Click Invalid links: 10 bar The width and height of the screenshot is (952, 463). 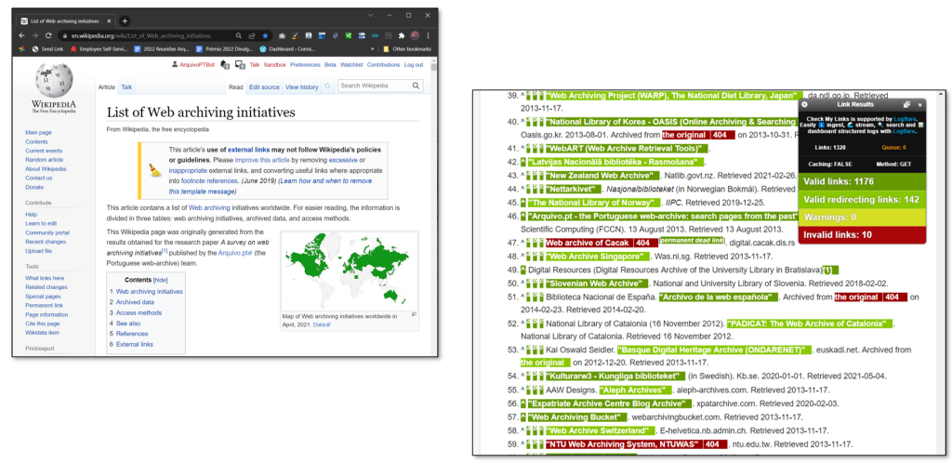click(x=862, y=235)
